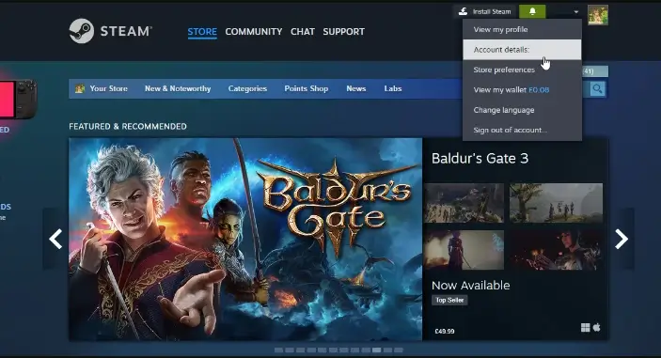Open the New & Noteworthy dropdown menu
The image size is (661, 358).
tap(178, 88)
